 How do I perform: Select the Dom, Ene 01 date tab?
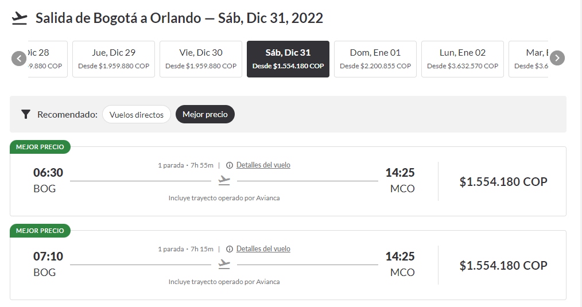375,59
